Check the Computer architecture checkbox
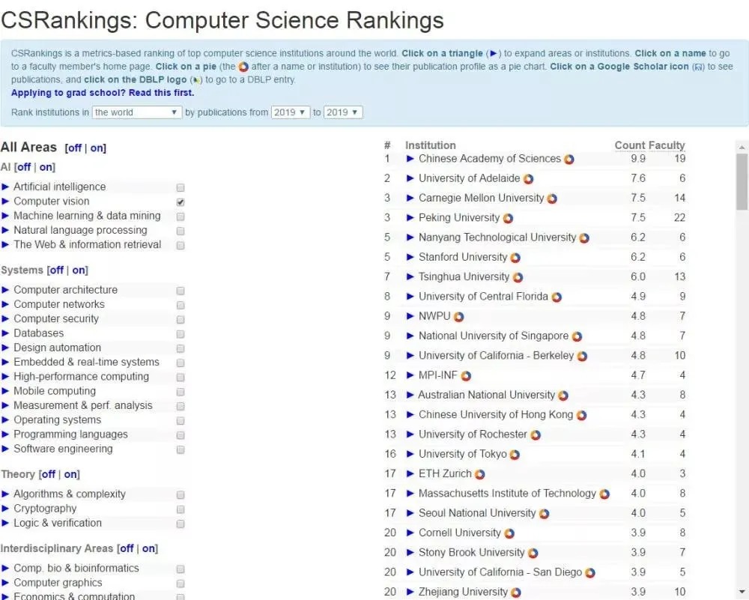This screenshot has height=600, width=749. tap(180, 291)
